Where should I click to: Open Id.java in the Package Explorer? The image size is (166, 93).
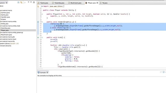click(3, 19)
